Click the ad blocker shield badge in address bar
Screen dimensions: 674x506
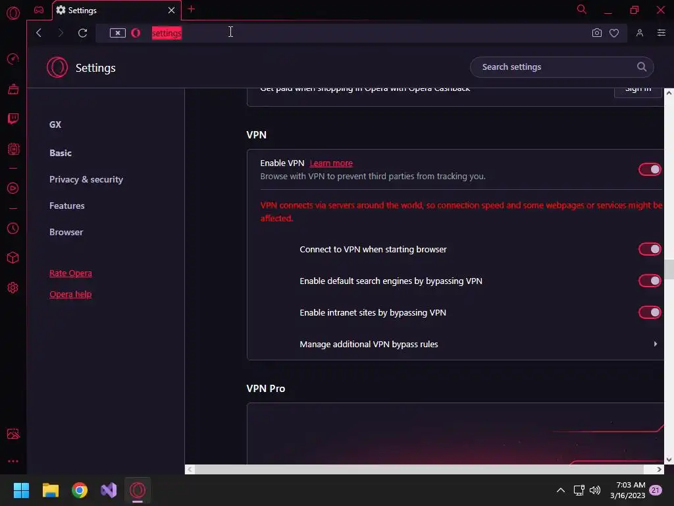[117, 33]
